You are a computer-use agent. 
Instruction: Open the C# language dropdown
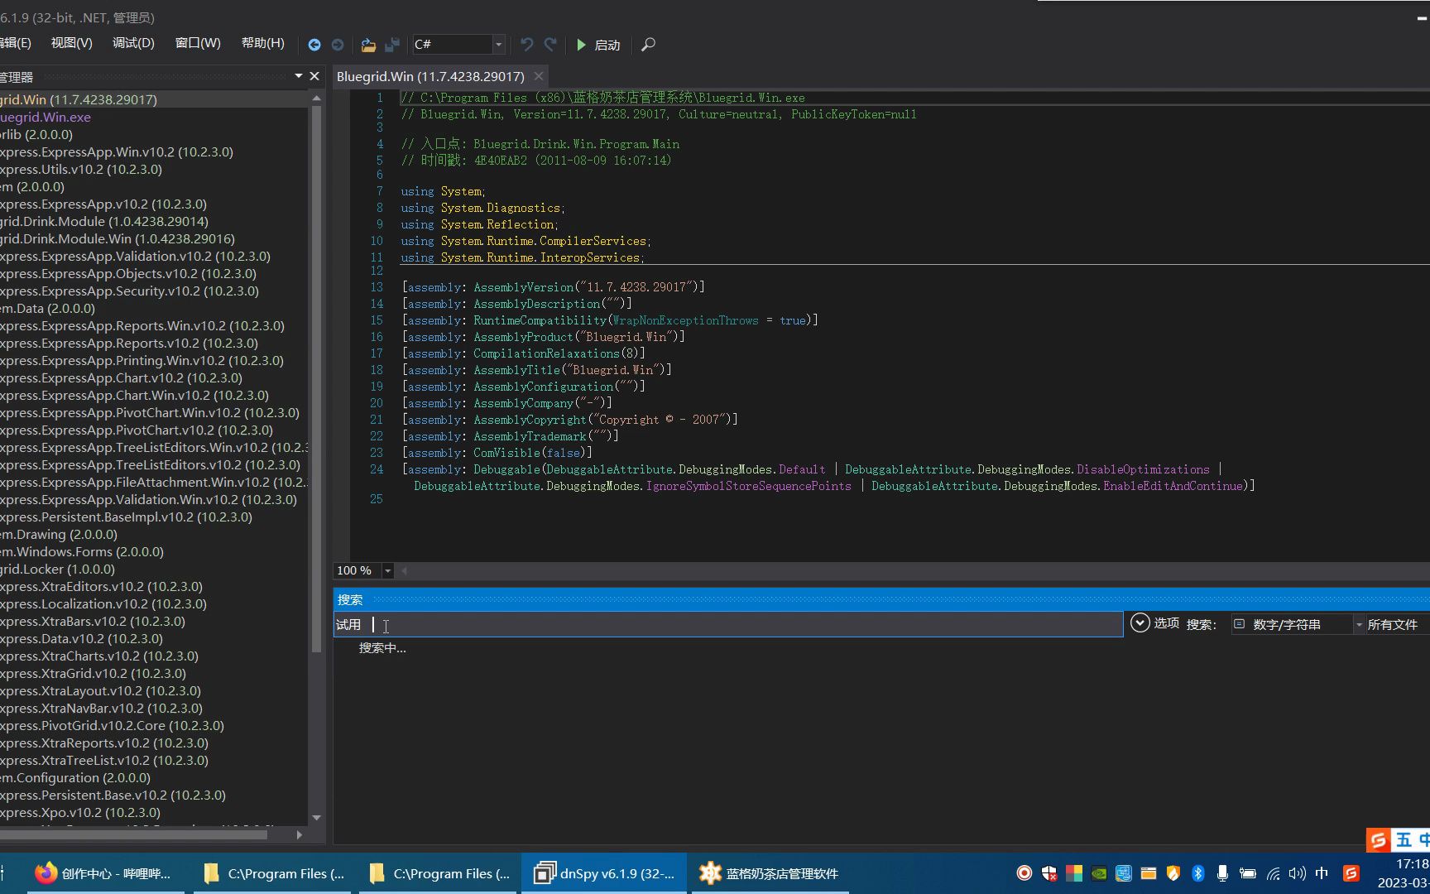click(x=498, y=45)
